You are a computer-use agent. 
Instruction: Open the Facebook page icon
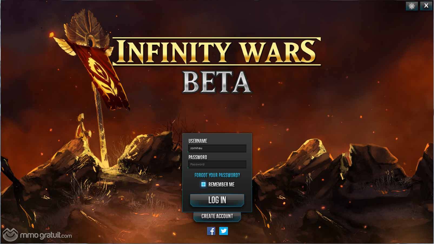[x=211, y=231]
